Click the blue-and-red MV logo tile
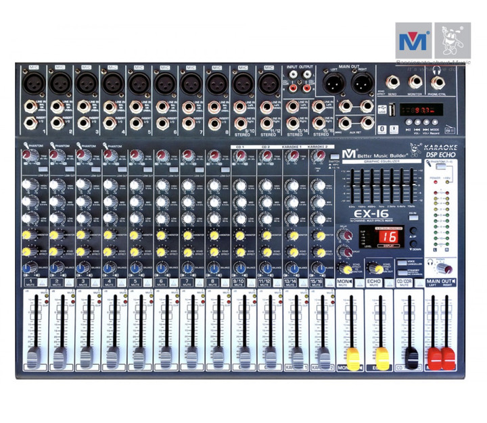The height and width of the screenshot is (423, 487). click(x=413, y=41)
